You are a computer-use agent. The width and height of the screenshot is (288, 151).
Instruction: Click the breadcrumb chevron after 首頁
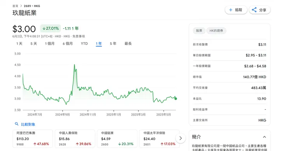point(21,6)
